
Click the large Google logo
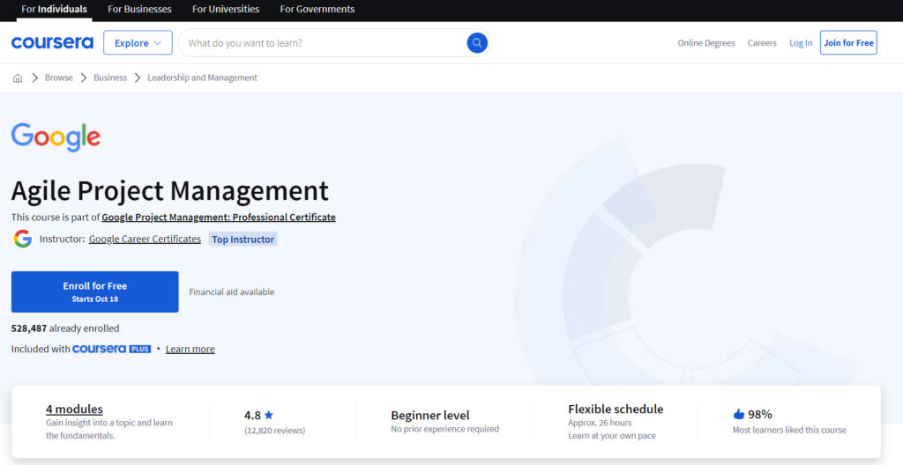[56, 137]
